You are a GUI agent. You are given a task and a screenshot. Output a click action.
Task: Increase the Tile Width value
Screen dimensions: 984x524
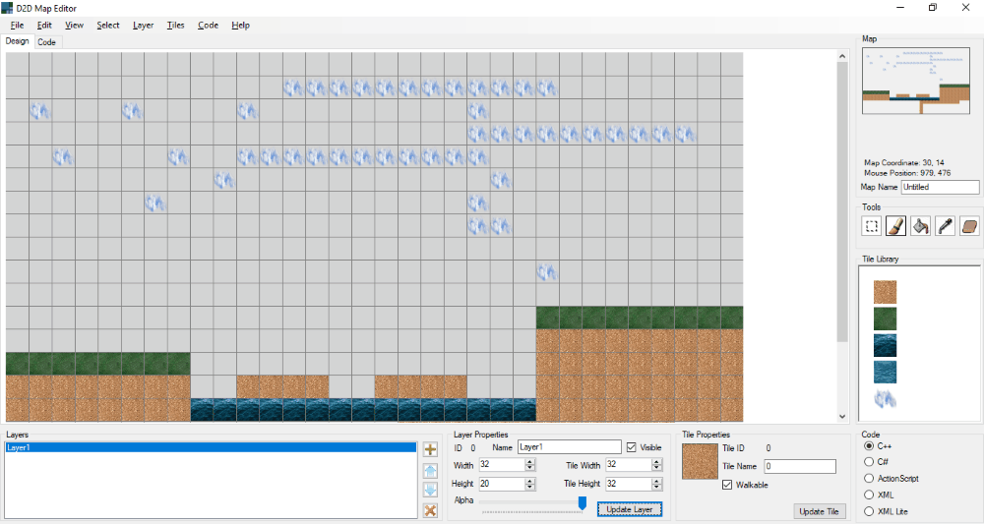[x=657, y=461]
